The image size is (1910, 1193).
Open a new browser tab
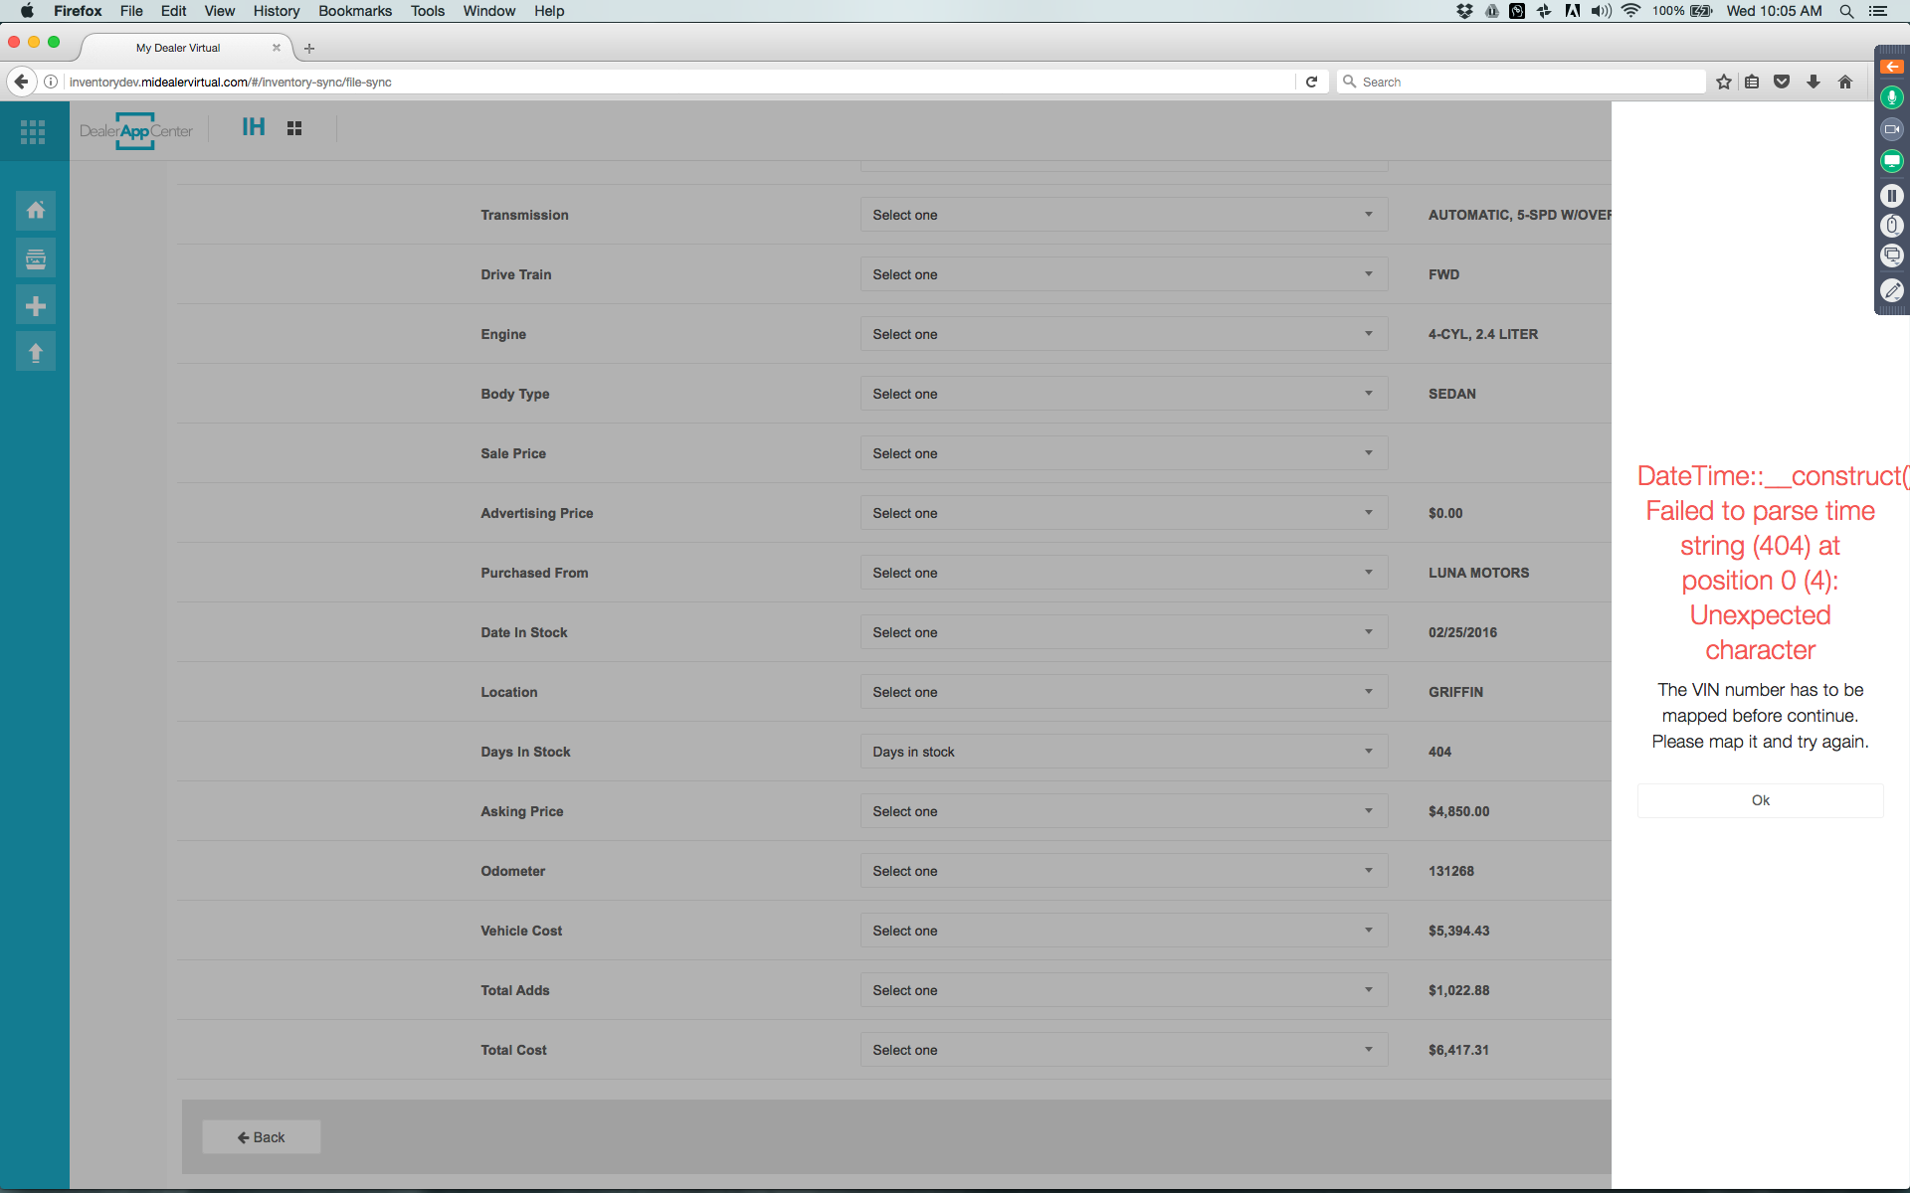coord(309,48)
